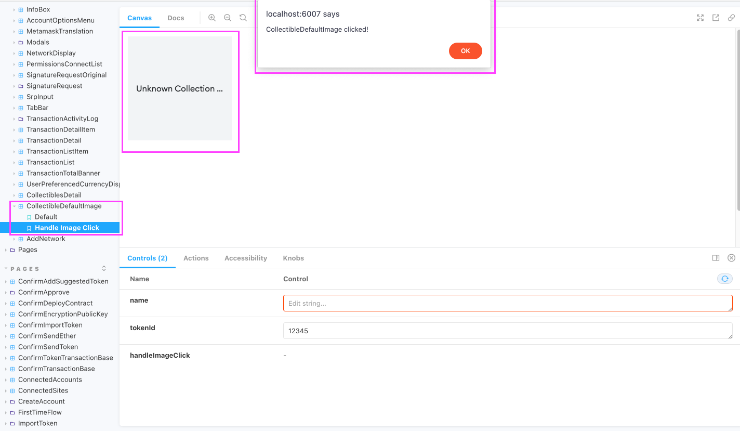Open the Knobs tab
The height and width of the screenshot is (431, 740).
(294, 258)
